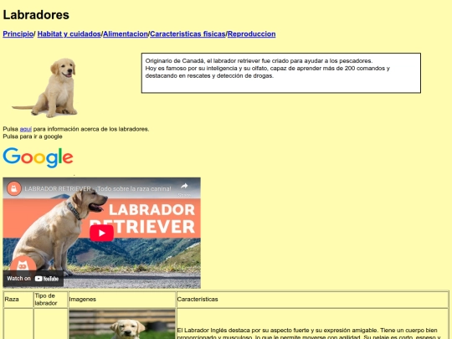Screen dimensions: 452x339
Task: Visit the Caracteristicas fisicas link
Action: 187,34
